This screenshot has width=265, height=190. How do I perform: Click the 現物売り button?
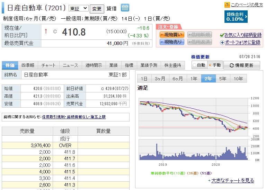point(172,42)
